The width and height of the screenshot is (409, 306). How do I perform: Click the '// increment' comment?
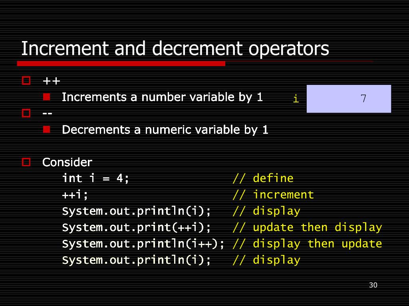pos(273,195)
